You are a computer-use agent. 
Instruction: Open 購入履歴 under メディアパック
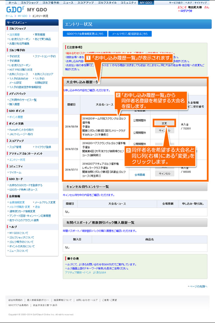coord(14,104)
